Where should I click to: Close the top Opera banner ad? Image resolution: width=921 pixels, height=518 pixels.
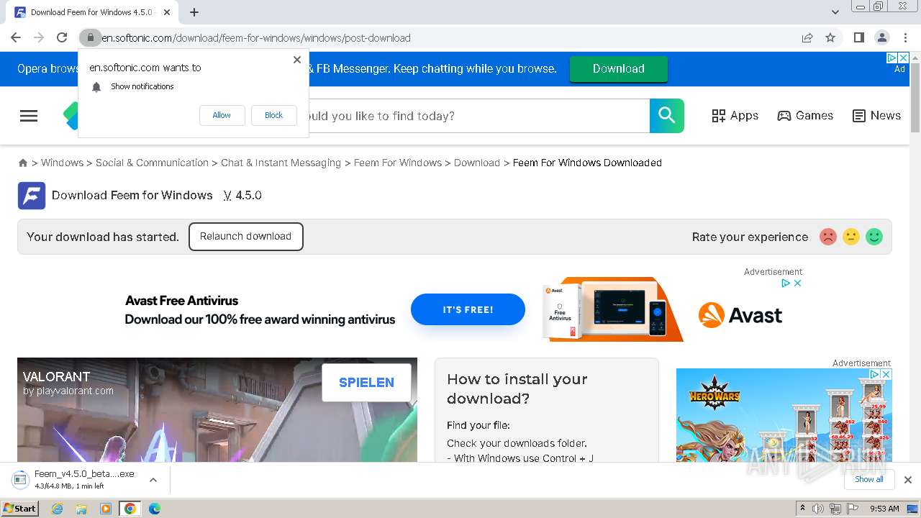coord(904,58)
